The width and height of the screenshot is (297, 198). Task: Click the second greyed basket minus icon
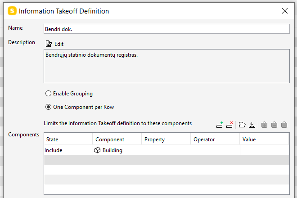pyautogui.click(x=274, y=125)
